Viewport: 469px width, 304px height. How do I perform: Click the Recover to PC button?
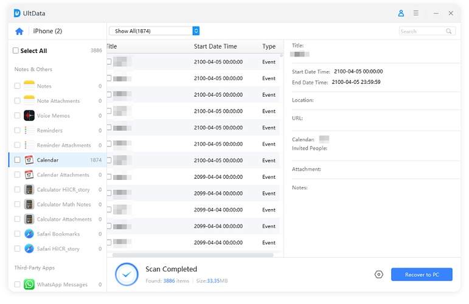[x=422, y=274]
